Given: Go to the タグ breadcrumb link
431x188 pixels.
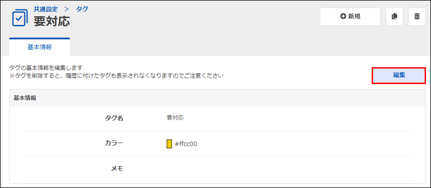Looking at the screenshot, I should click(x=82, y=9).
